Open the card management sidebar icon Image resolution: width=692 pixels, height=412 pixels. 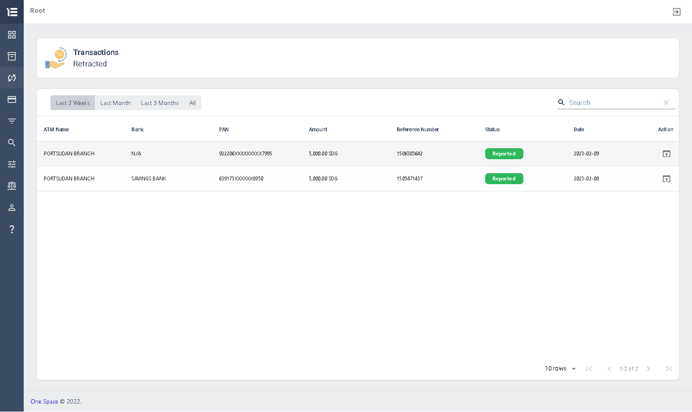click(12, 100)
